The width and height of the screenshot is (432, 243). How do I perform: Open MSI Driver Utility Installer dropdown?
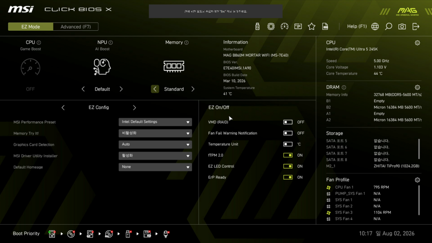pos(155,155)
